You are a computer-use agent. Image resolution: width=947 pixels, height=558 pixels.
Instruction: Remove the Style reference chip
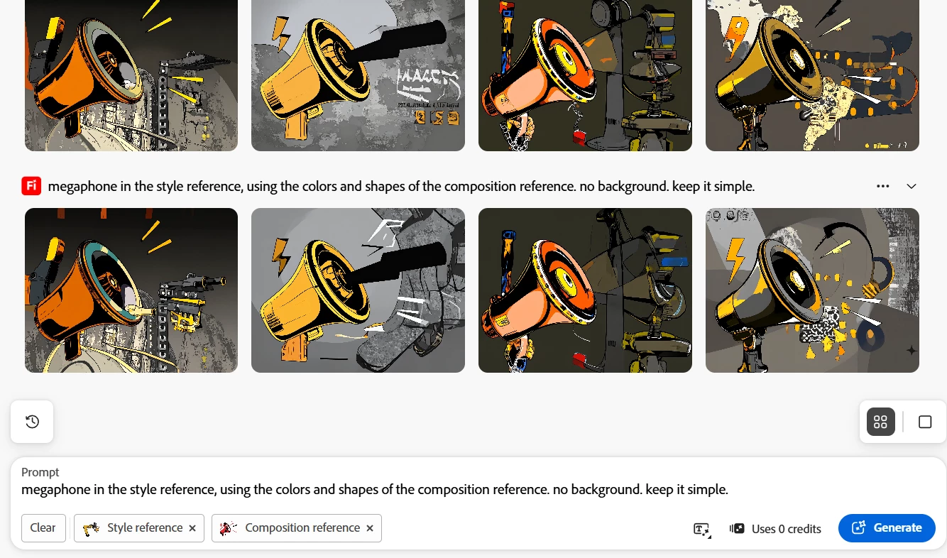(x=192, y=528)
